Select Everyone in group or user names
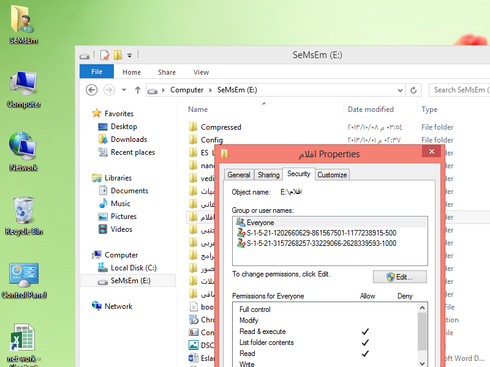 click(330, 223)
